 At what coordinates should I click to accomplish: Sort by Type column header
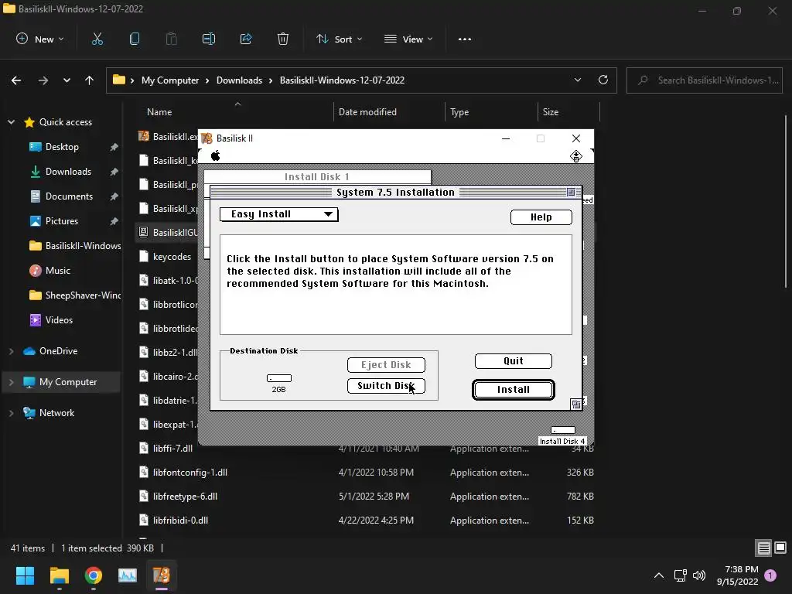click(459, 112)
